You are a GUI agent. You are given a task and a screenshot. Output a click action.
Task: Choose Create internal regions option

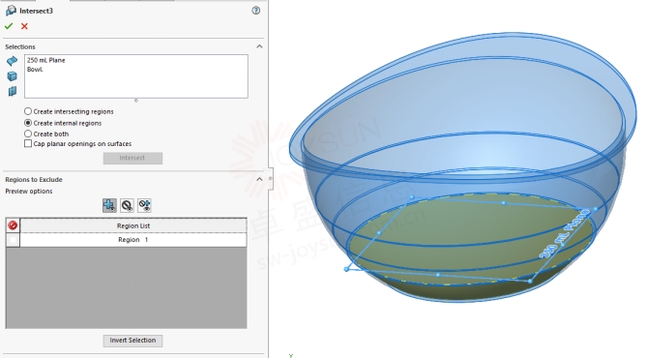[28, 123]
